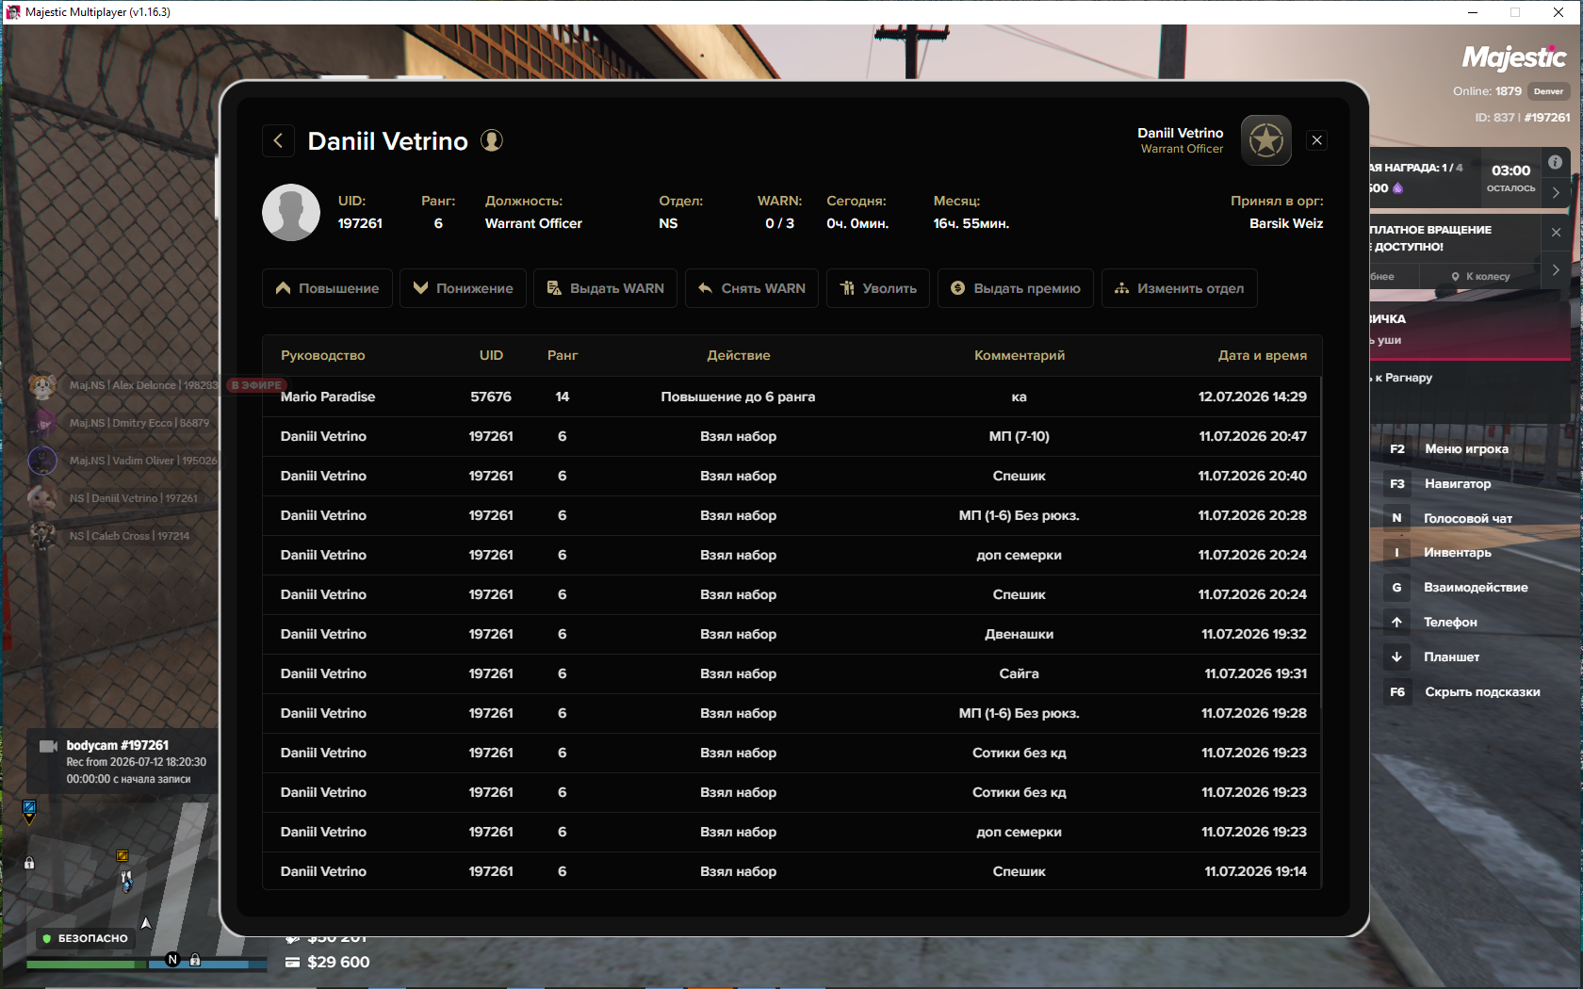Close the member panel with X
This screenshot has width=1583, height=989.
[x=1317, y=140]
